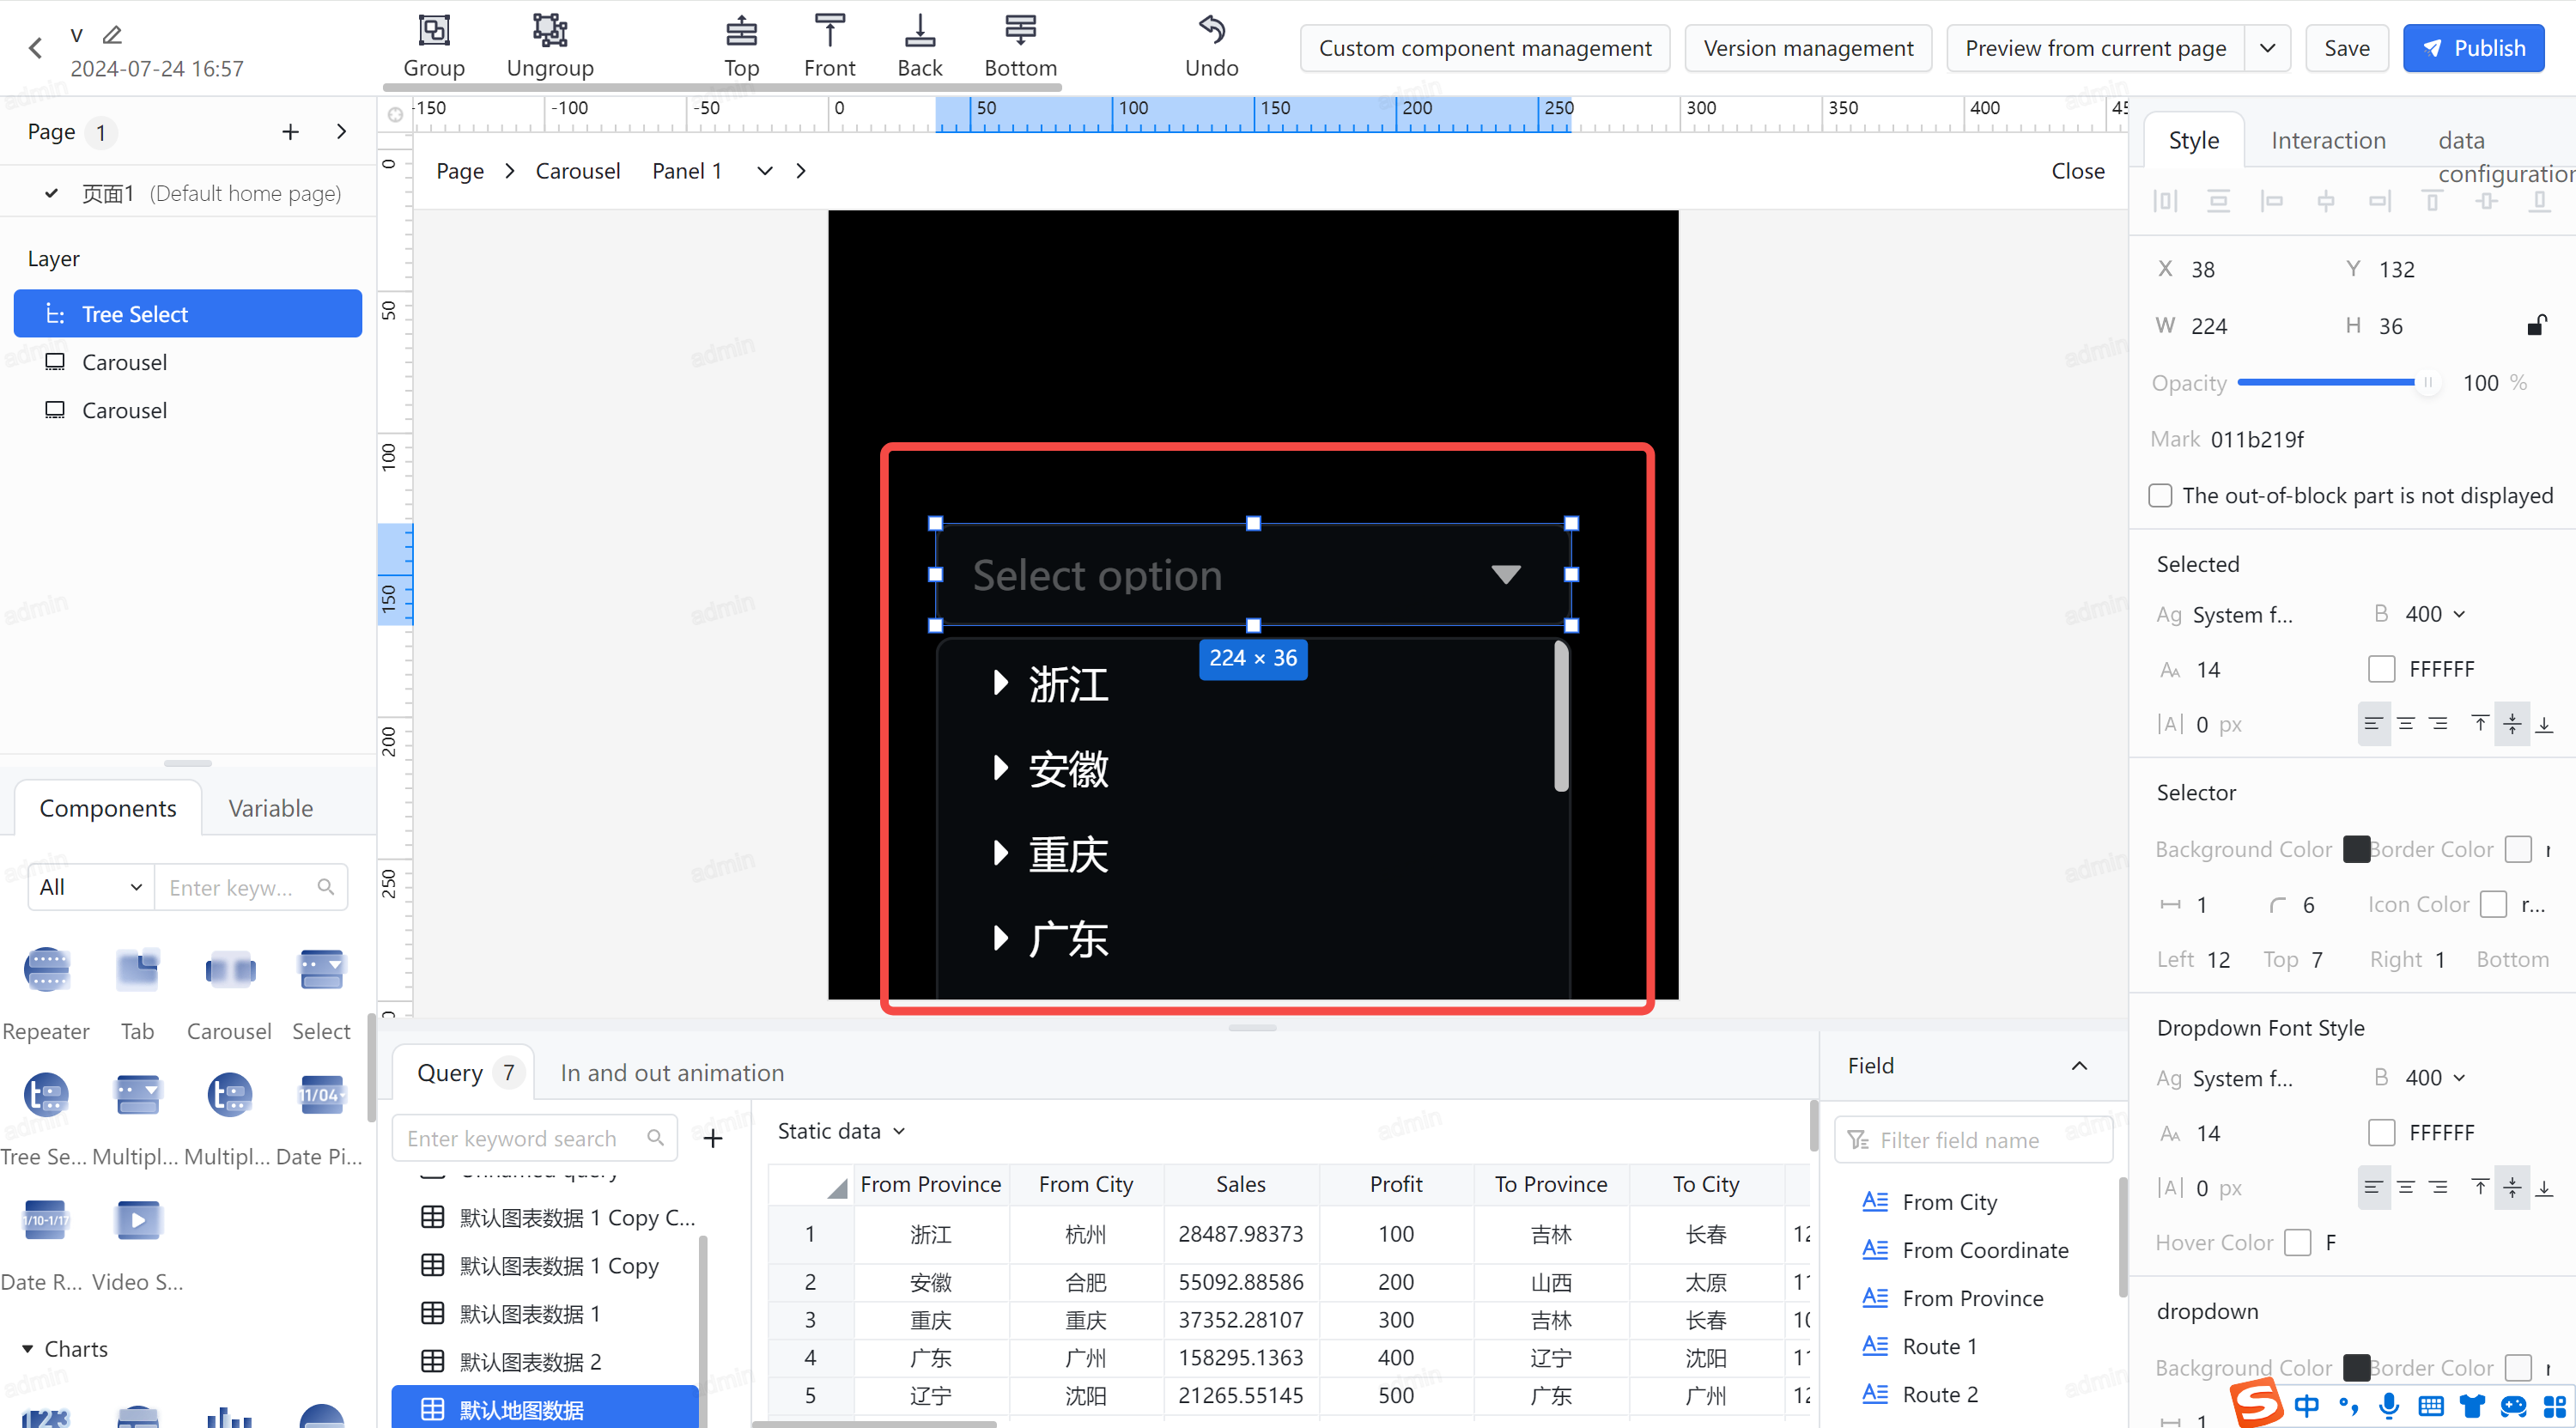Screen dimensions: 2576x1428
Task: Click Preview from current page
Action: [x=2095, y=48]
